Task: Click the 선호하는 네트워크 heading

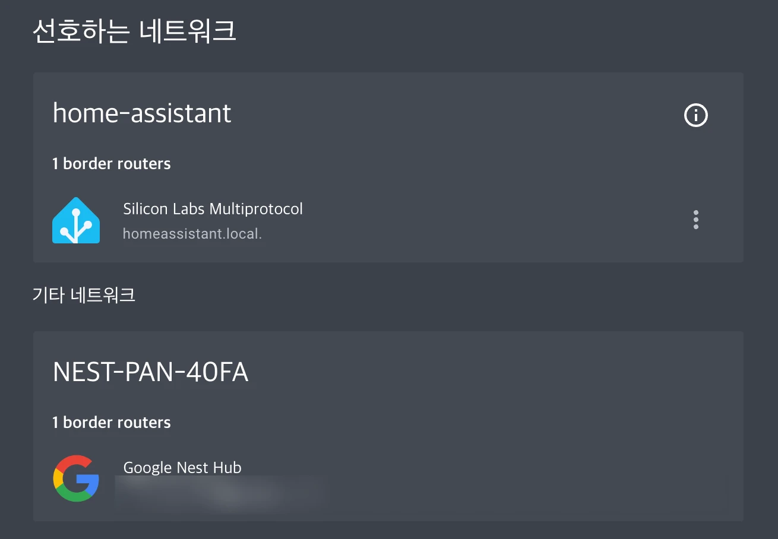Action: tap(134, 31)
